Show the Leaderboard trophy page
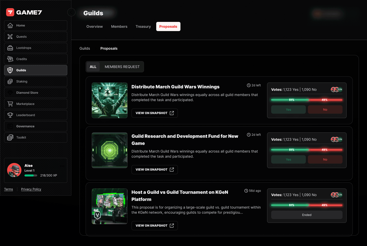 (36, 115)
